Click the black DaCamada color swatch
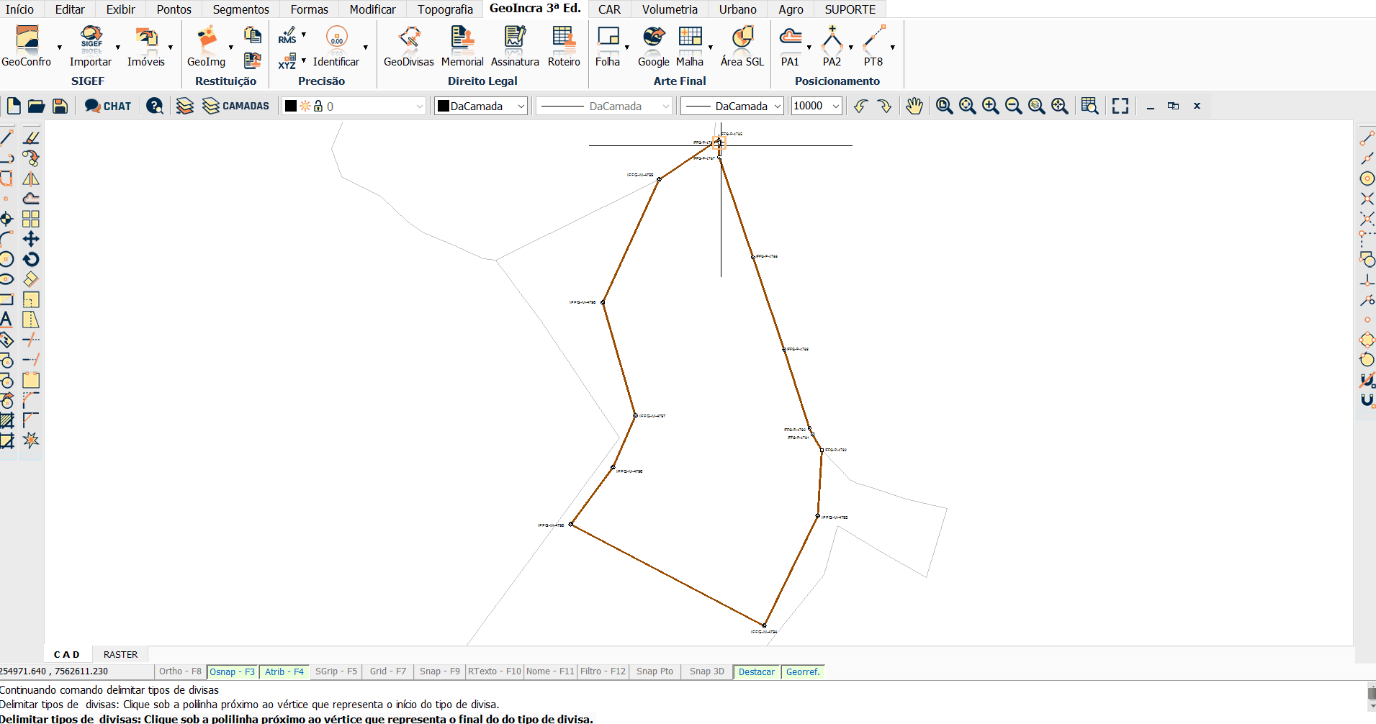Screen dimensions: 1376x724 coord(444,106)
